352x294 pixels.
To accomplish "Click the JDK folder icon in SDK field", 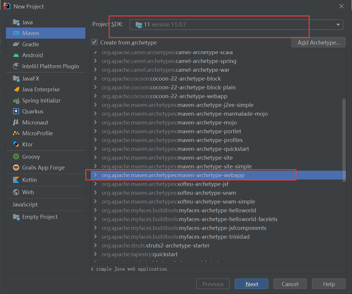I will point(139,25).
